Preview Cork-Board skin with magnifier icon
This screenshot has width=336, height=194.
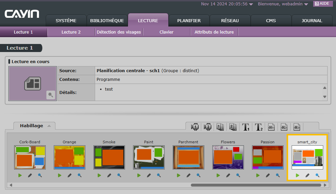[40, 175]
